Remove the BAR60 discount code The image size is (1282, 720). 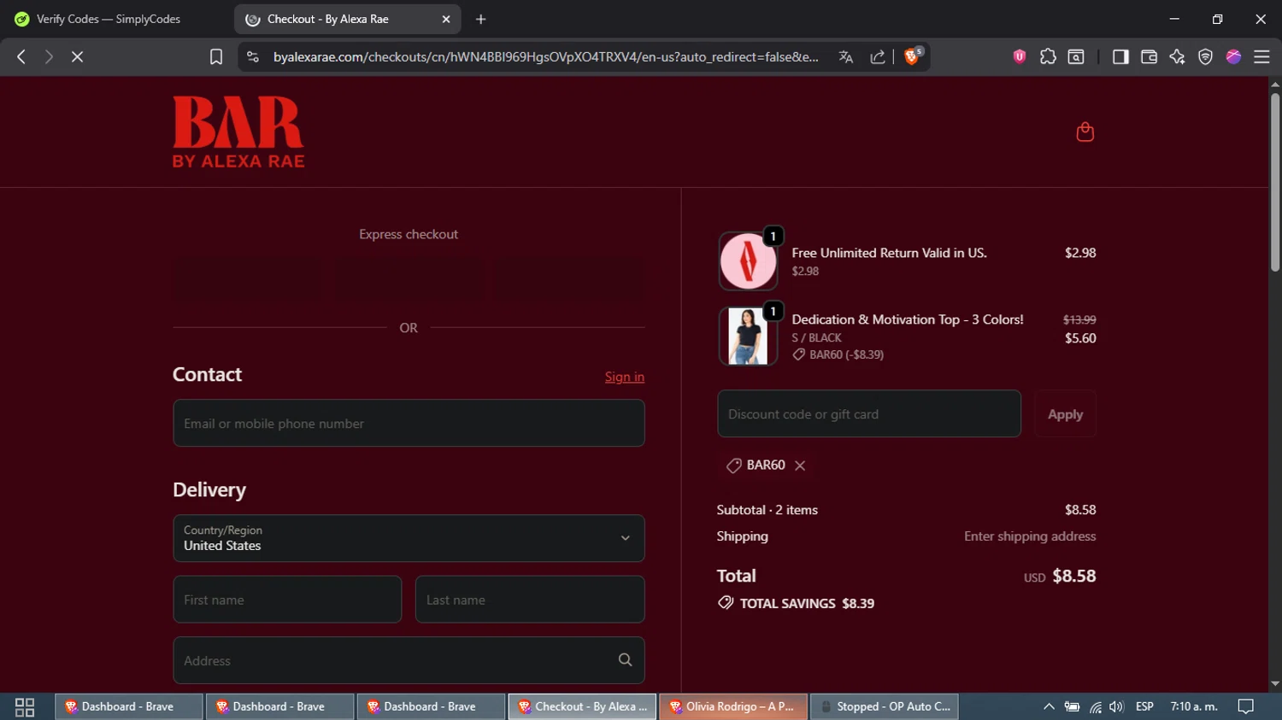[x=800, y=465]
